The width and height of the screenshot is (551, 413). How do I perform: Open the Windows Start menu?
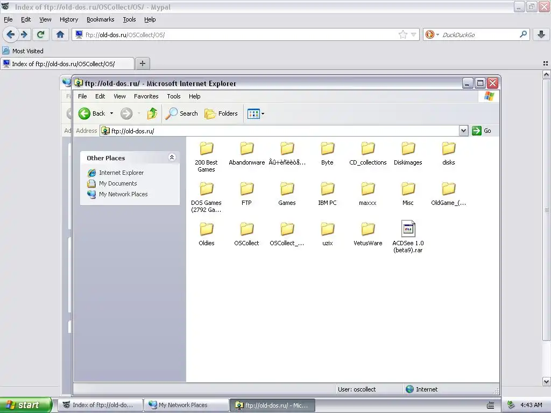tap(26, 405)
